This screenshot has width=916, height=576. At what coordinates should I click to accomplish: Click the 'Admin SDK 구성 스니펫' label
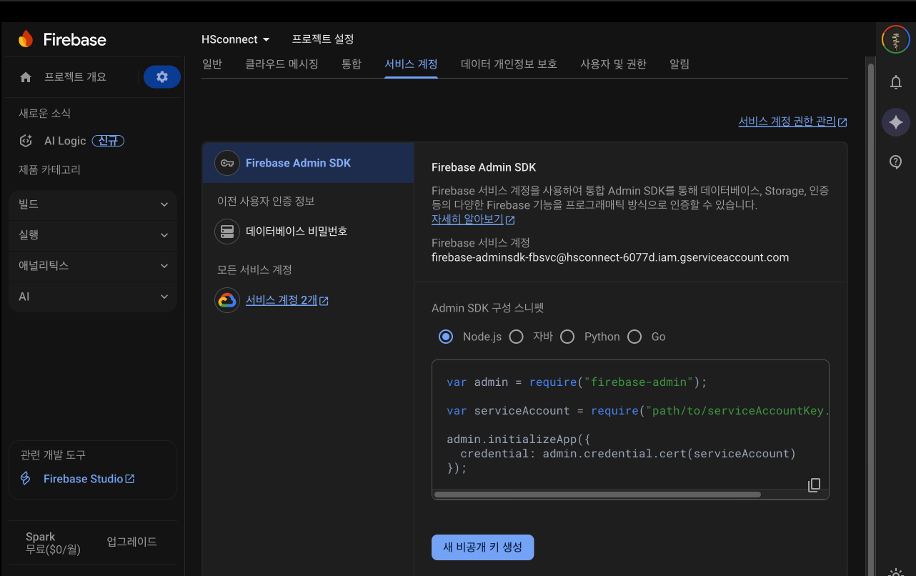488,308
